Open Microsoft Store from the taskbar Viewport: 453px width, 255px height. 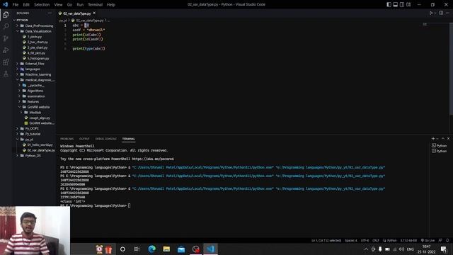181,249
